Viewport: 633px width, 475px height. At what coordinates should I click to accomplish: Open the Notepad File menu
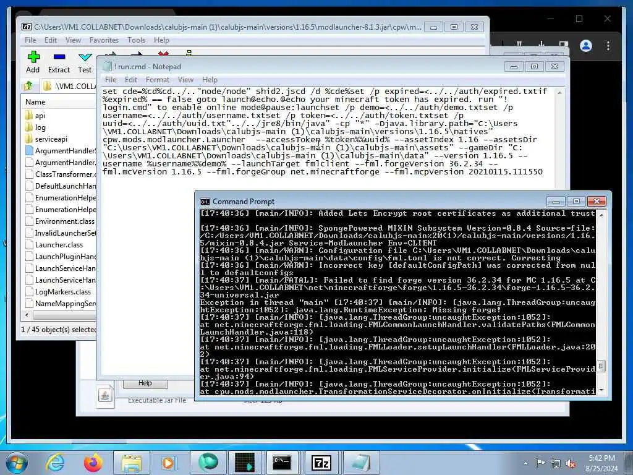tap(111, 80)
